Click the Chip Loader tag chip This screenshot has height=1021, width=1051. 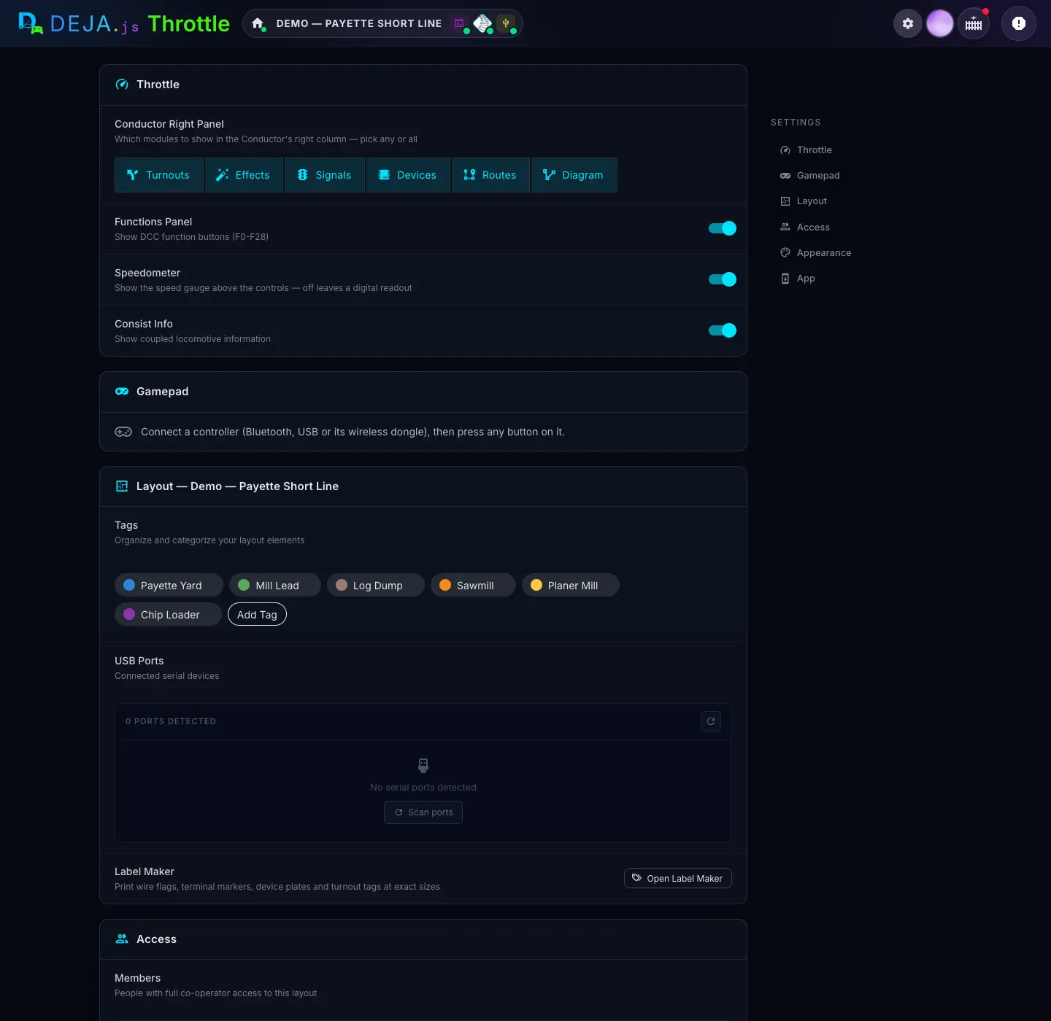[168, 614]
